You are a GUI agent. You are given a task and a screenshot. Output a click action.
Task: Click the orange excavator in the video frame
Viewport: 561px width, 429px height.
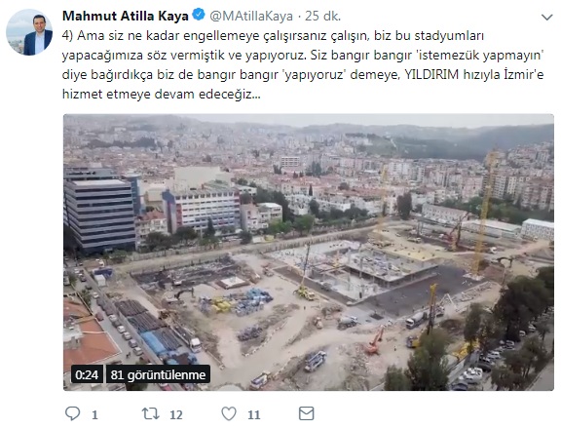pos(375,341)
